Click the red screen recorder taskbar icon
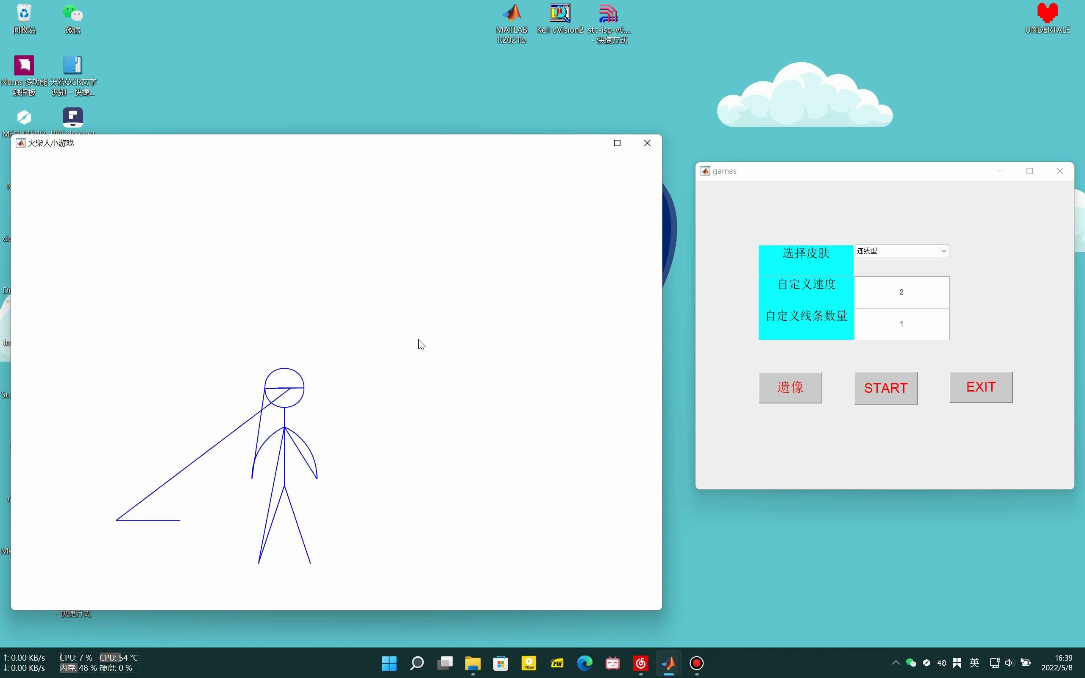1085x678 pixels. pos(696,663)
